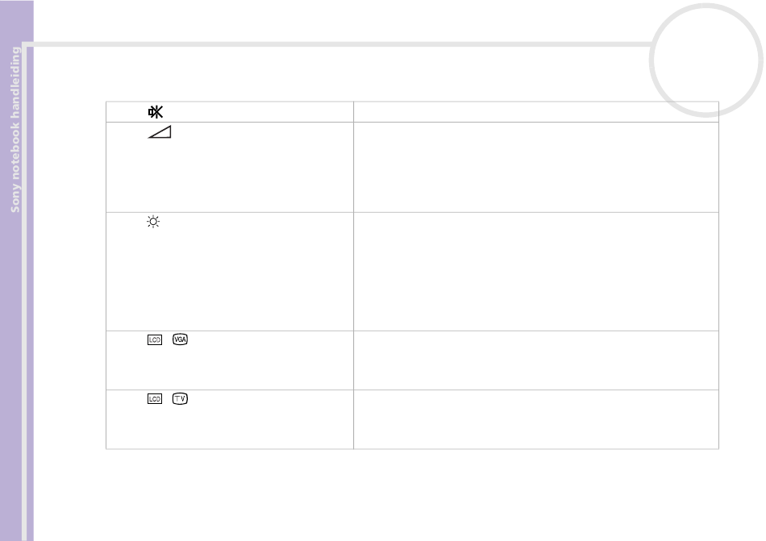Select the LCD icon beside VGA
Image resolution: width=766 pixels, height=541 pixels.
click(x=154, y=339)
